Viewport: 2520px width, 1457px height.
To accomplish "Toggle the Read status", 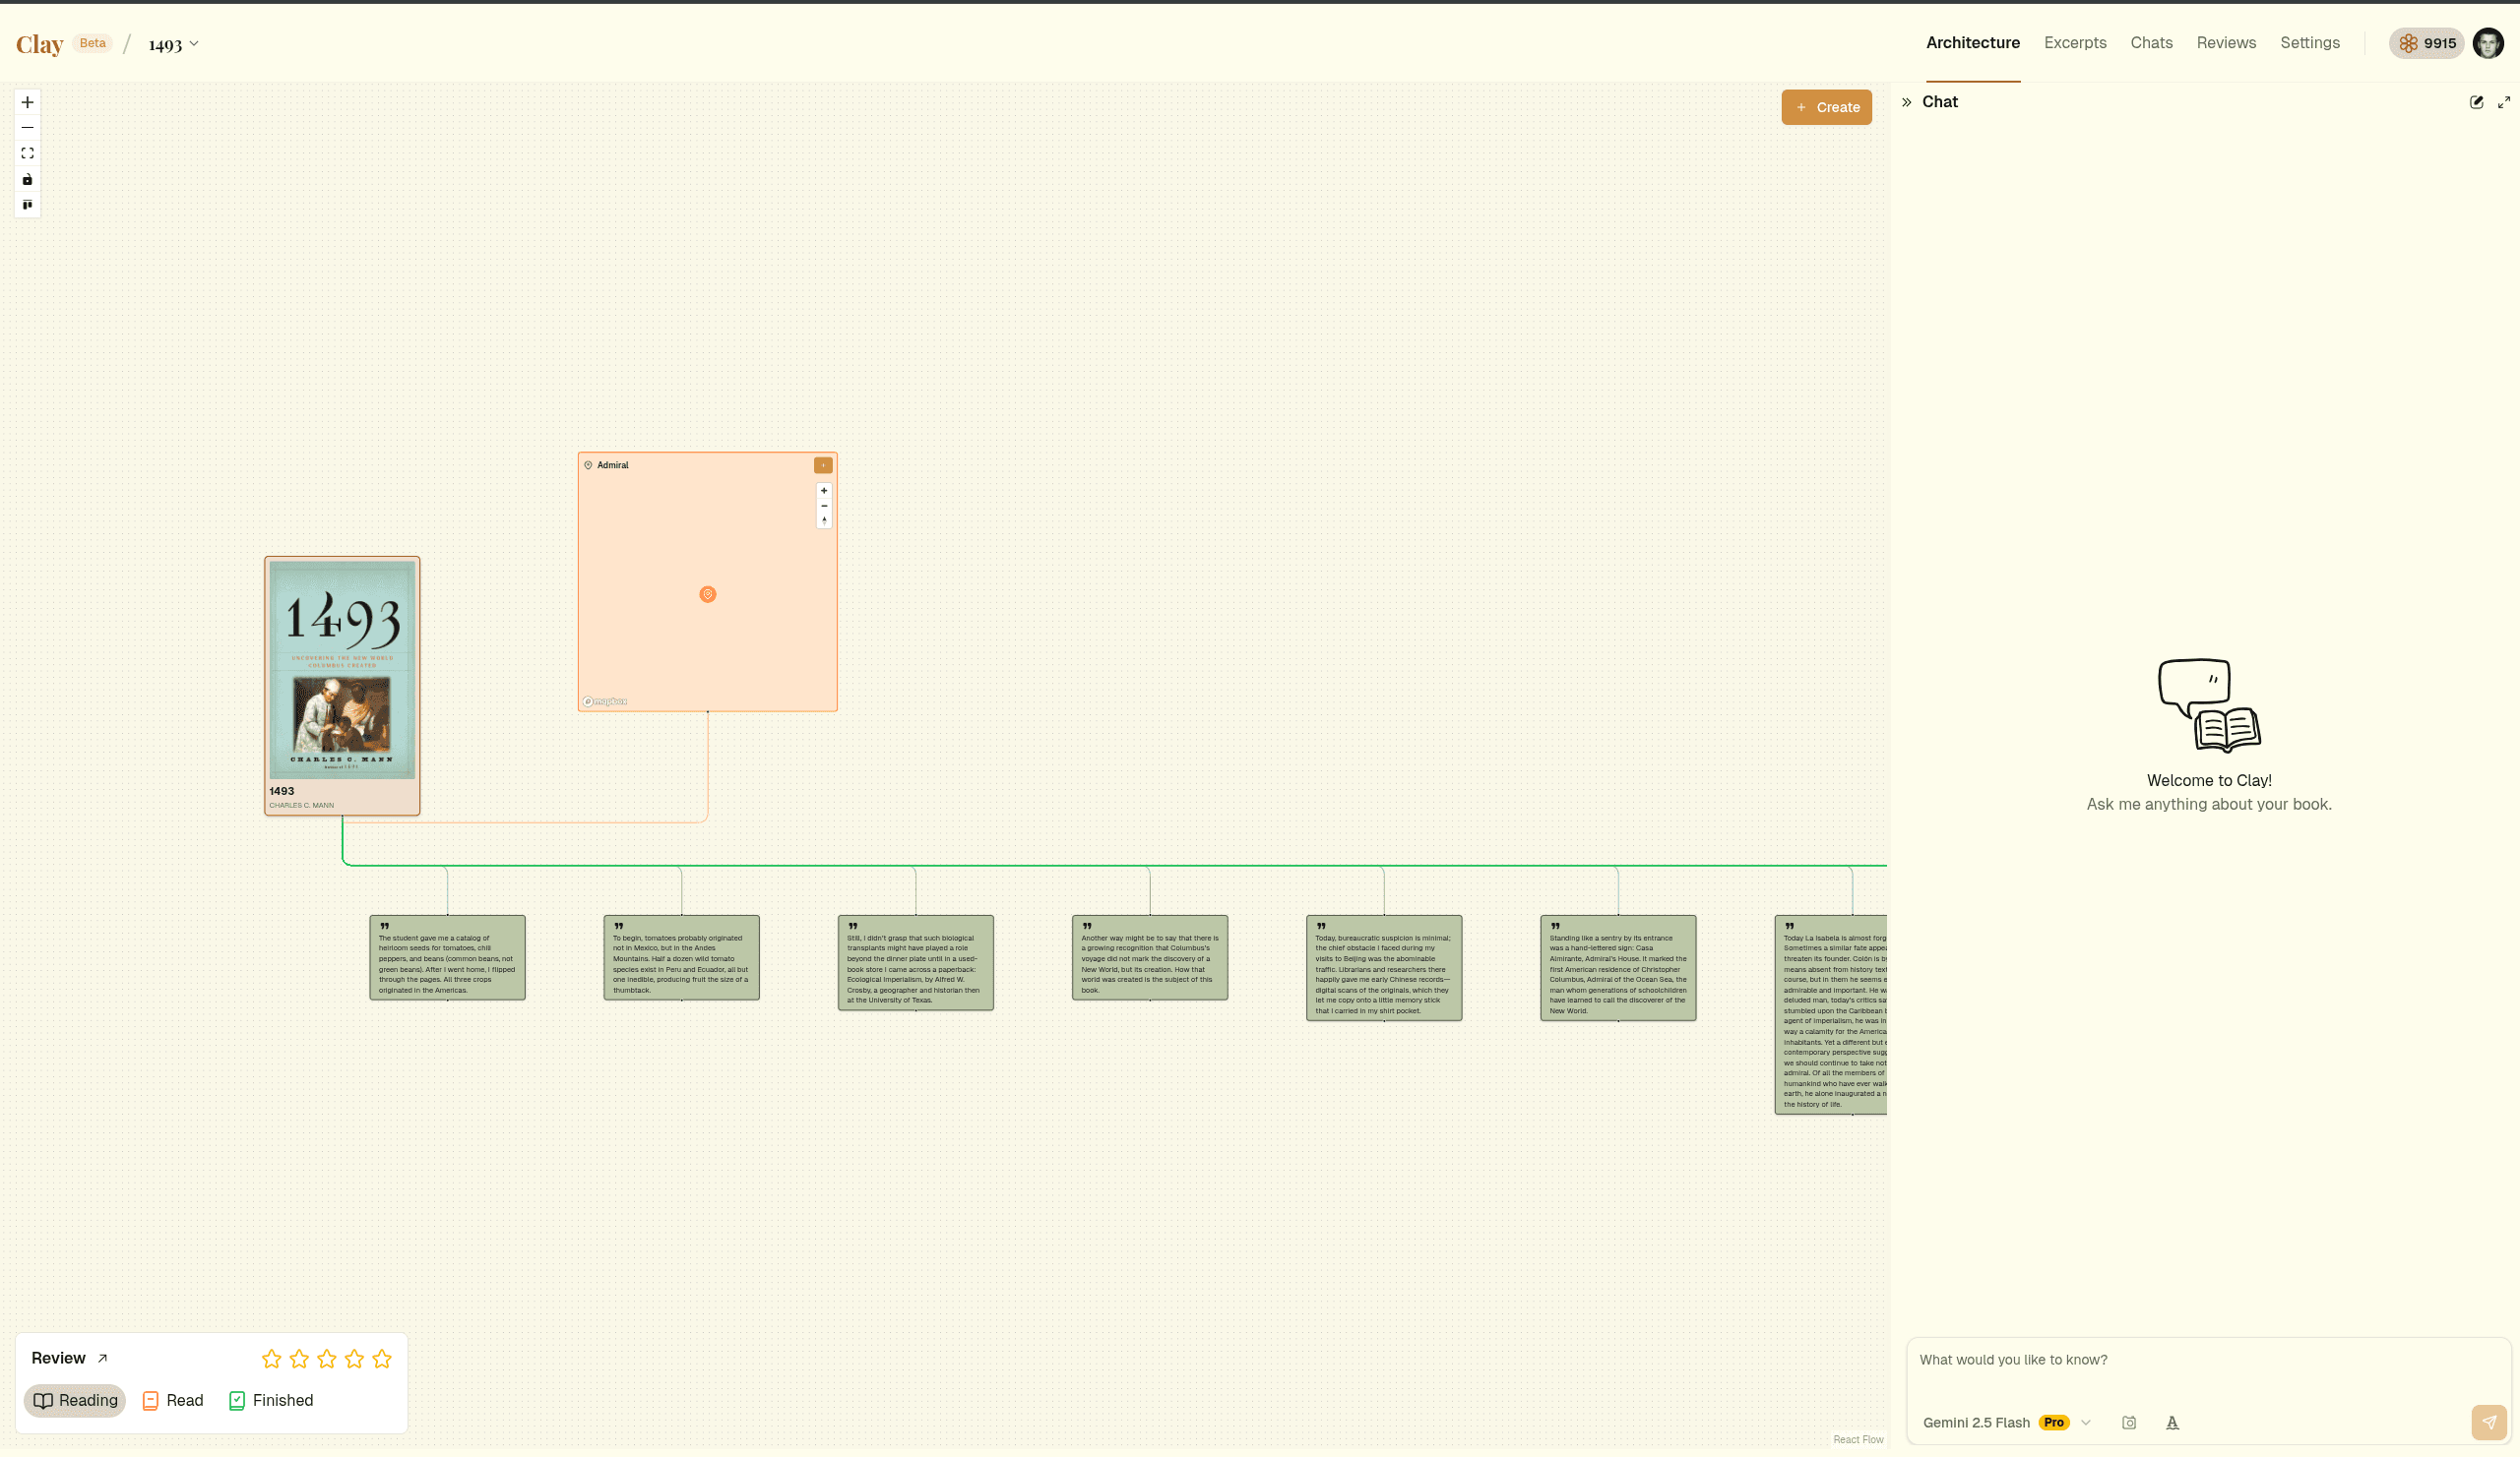I will click(172, 1400).
